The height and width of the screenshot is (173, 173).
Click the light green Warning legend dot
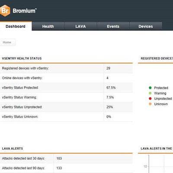point(150,93)
